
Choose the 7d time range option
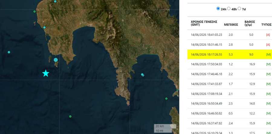click(239, 8)
